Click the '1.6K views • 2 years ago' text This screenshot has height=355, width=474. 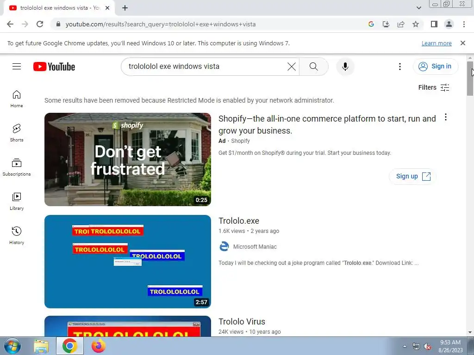click(x=249, y=231)
